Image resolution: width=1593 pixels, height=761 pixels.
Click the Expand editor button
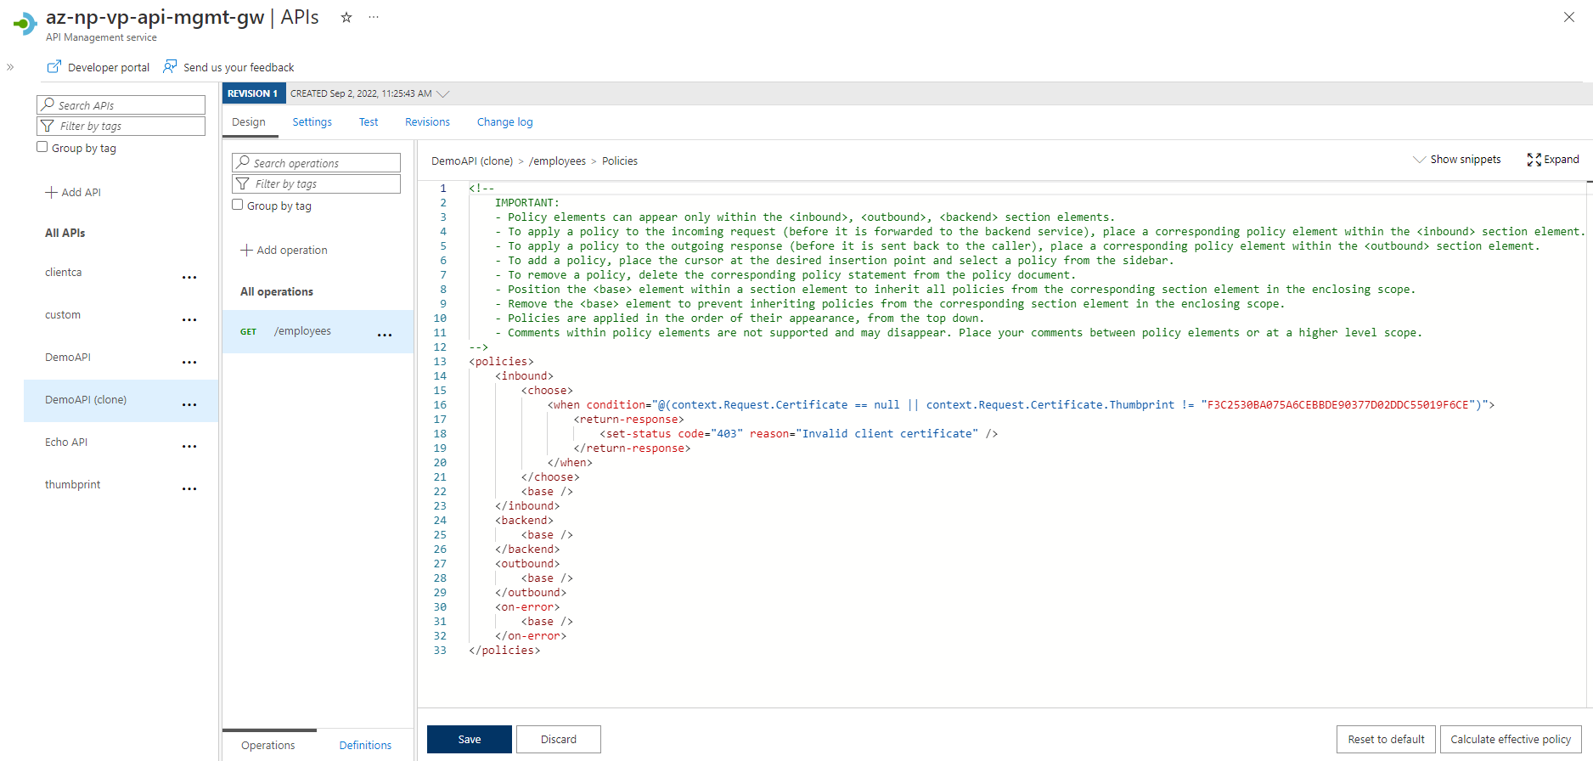point(1553,159)
